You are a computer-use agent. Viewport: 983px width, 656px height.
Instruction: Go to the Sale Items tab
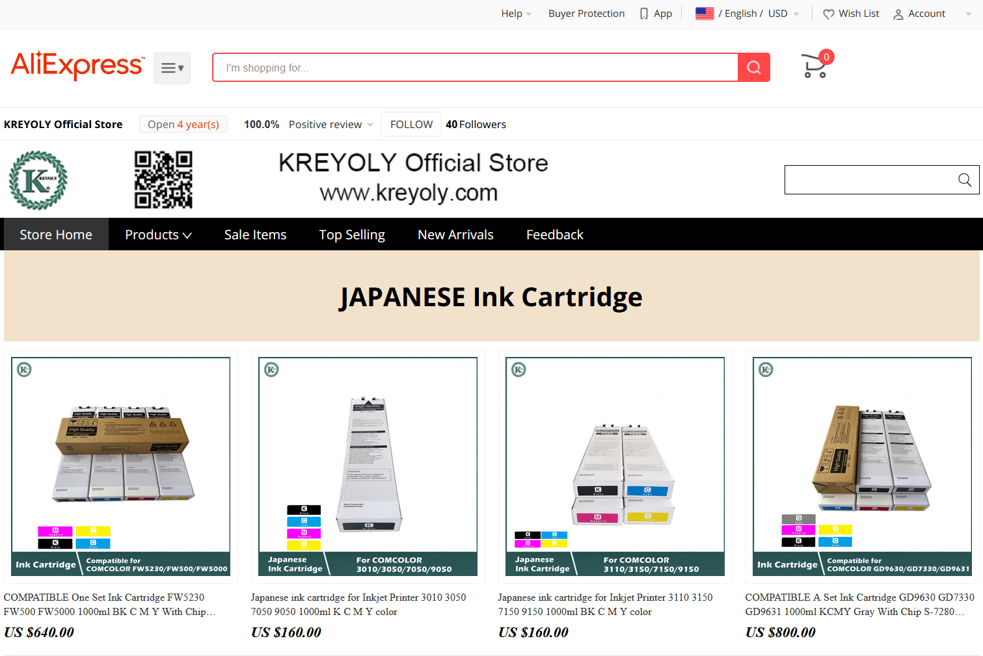point(255,235)
